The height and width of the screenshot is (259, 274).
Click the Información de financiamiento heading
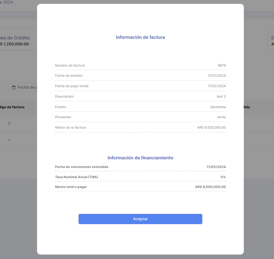[x=140, y=158]
